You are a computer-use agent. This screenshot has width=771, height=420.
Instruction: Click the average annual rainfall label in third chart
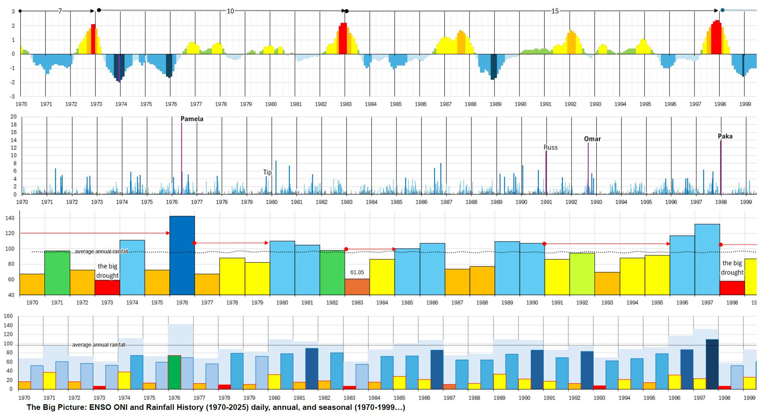coord(101,251)
